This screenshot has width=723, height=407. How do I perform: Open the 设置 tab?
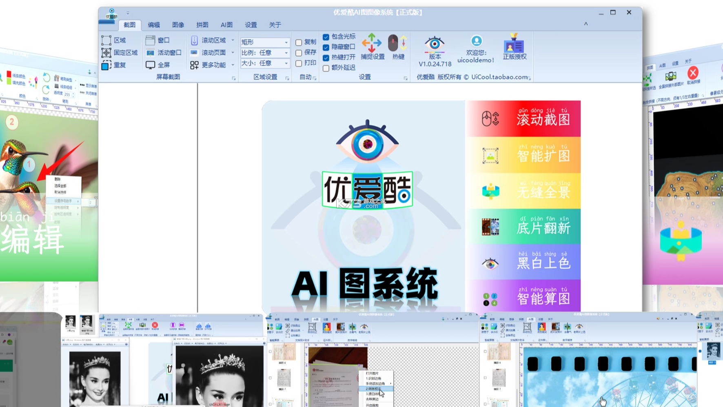tap(251, 25)
